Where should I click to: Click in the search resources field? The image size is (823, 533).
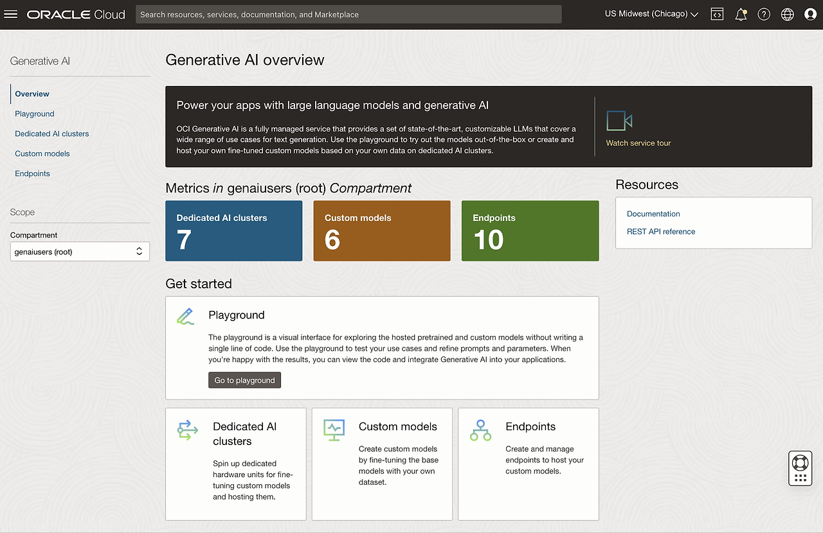(348, 14)
